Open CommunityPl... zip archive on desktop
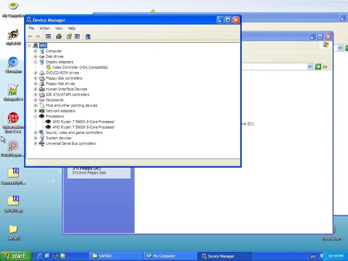Image resolution: width=348 pixels, height=261 pixels. 13,176
